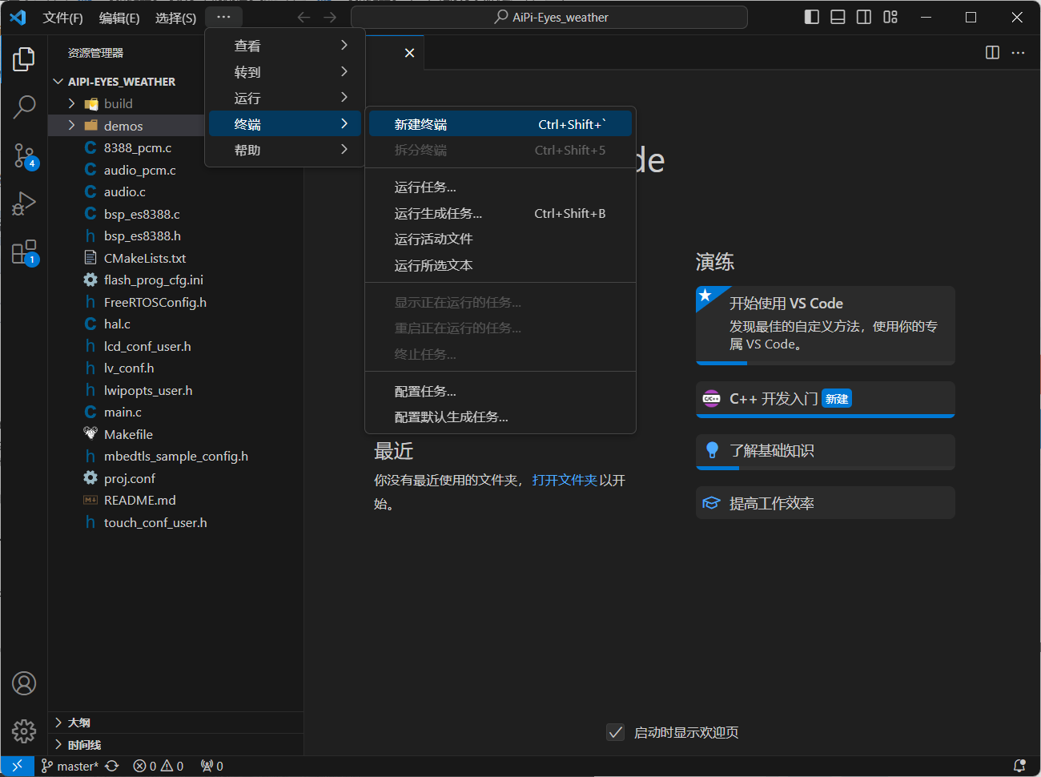Click the AiPi-Eyes_weather command center search box
The image size is (1041, 777).
[549, 17]
